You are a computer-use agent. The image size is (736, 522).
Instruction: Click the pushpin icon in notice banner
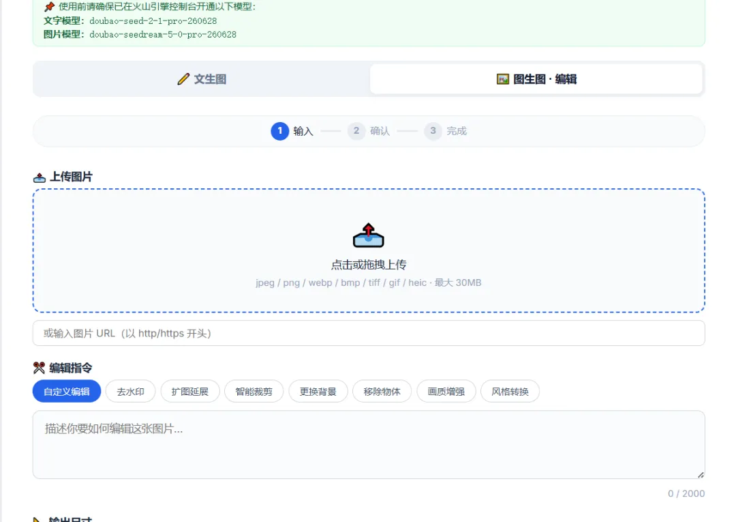click(x=49, y=7)
